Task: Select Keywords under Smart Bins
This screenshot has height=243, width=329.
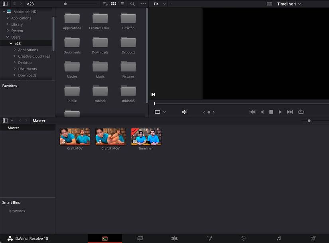Action: tap(17, 211)
